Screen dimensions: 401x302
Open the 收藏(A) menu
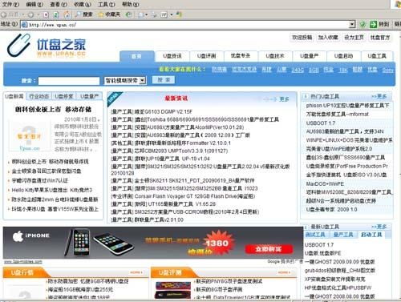[x=83, y=4]
